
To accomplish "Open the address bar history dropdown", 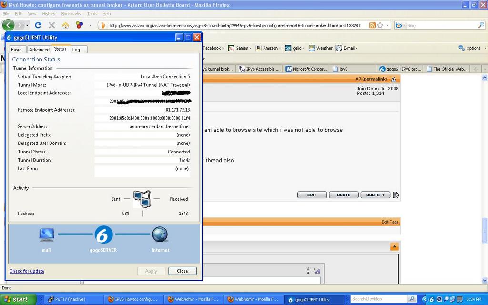I will tap(388, 26).
